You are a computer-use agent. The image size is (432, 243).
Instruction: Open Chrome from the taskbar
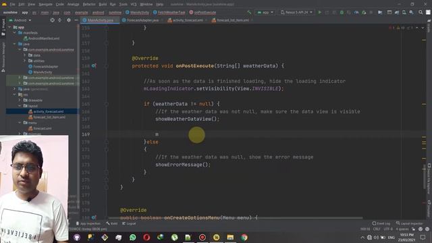click(244, 237)
